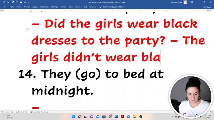Switch to the Zotero ribbon tab
Image resolution: width=214 pixels, height=120 pixels.
[78, 7]
